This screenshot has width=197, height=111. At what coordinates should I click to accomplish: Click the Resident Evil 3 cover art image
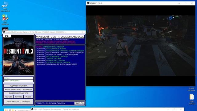tap(18, 55)
